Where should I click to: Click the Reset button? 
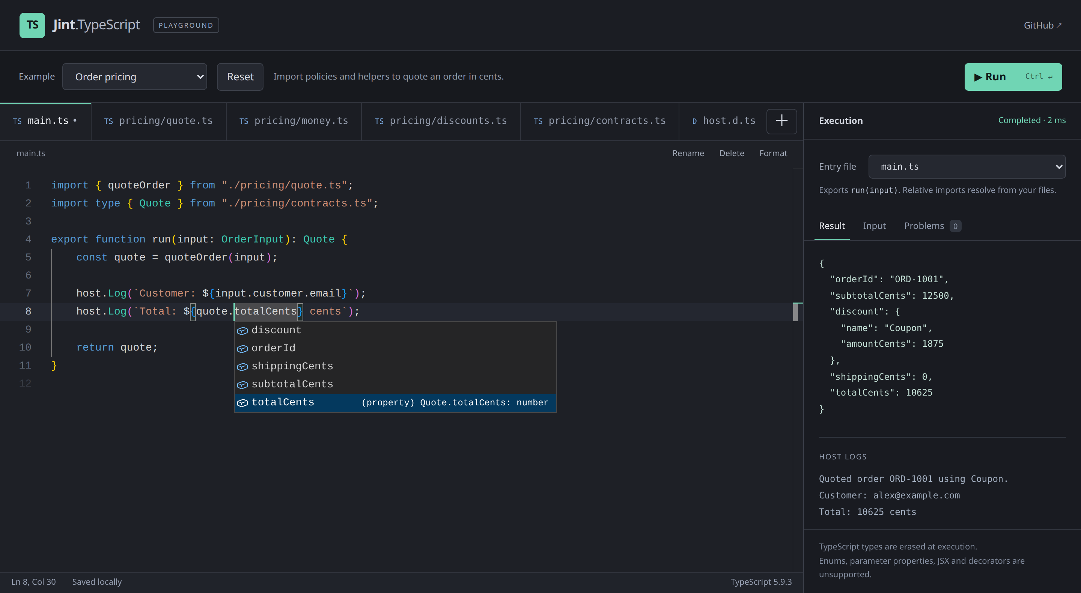(x=240, y=77)
